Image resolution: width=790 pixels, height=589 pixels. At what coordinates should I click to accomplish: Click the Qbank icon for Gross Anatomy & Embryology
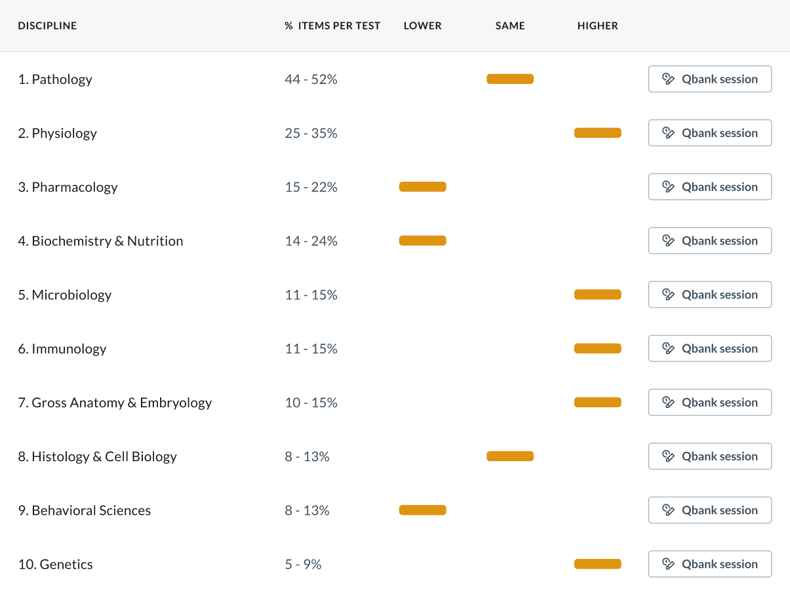pyautogui.click(x=668, y=403)
